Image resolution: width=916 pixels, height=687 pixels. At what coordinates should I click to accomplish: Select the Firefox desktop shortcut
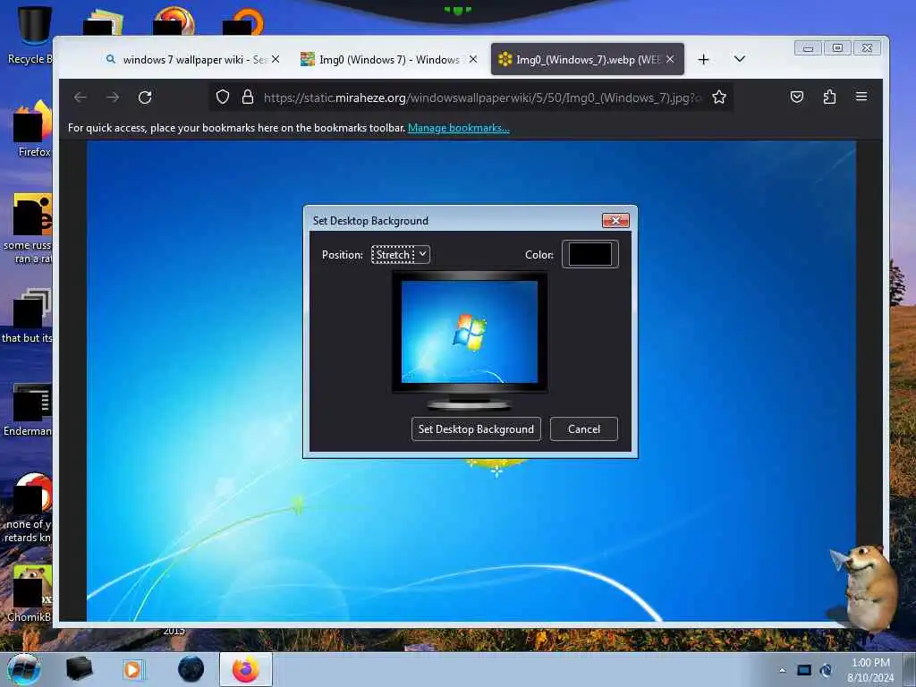tap(34, 129)
